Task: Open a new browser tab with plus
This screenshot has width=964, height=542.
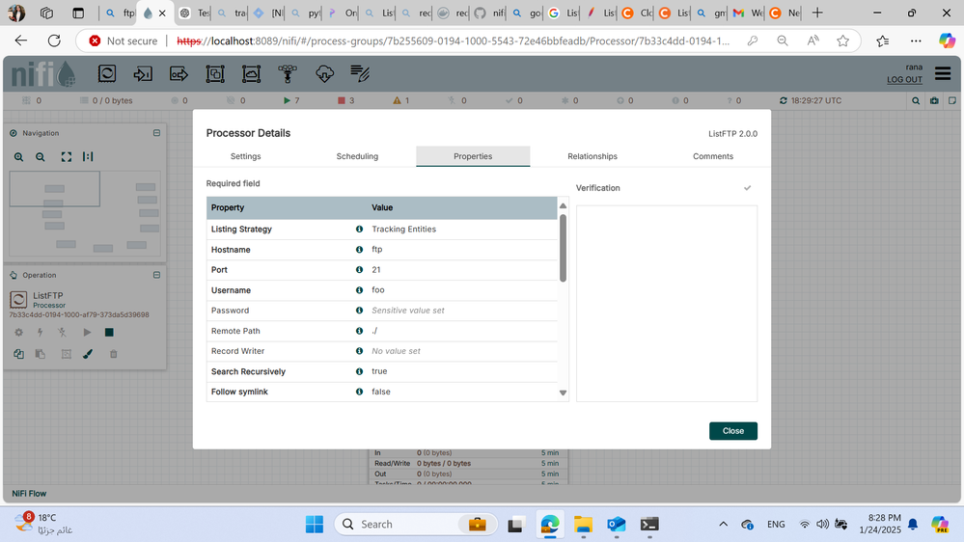Action: [x=817, y=13]
